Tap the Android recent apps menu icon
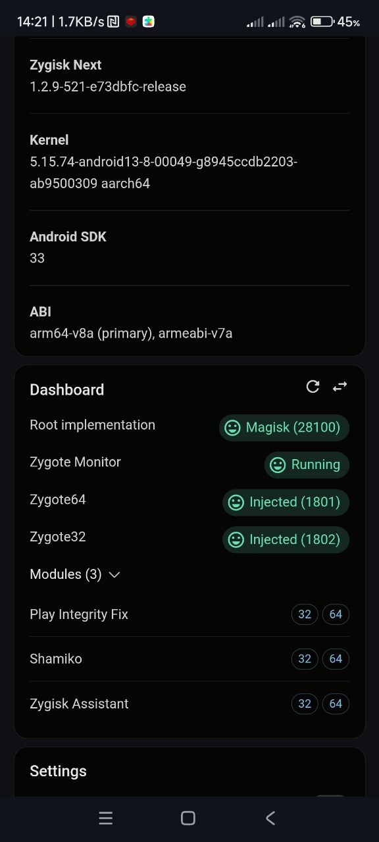 pos(105,818)
